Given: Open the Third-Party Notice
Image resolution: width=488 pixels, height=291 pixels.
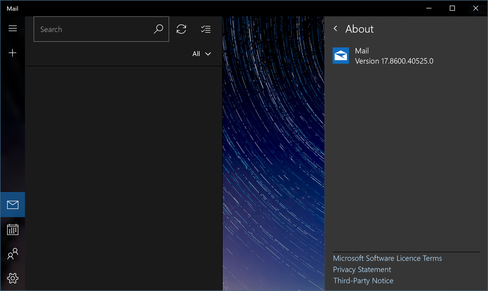Looking at the screenshot, I should pyautogui.click(x=363, y=281).
